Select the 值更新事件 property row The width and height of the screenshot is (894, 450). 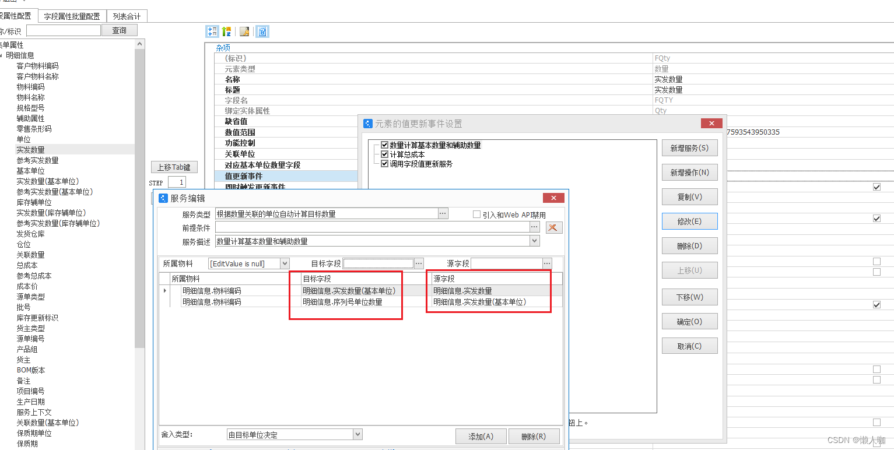(286, 175)
